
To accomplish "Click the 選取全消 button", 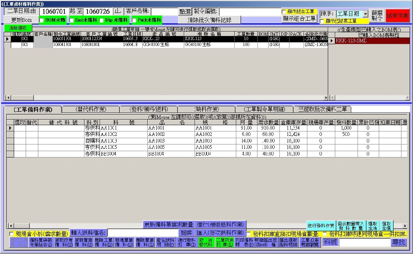I will [372, 226].
